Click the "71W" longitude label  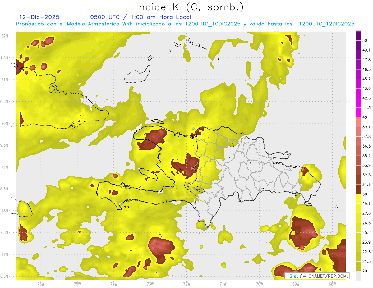pyautogui.click(x=223, y=284)
